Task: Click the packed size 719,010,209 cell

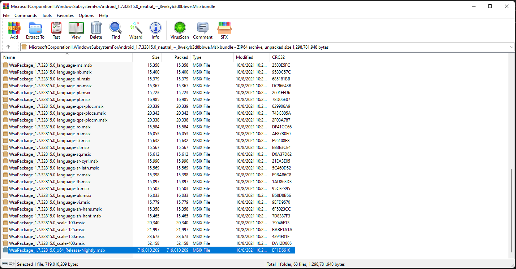Action: (x=177, y=250)
